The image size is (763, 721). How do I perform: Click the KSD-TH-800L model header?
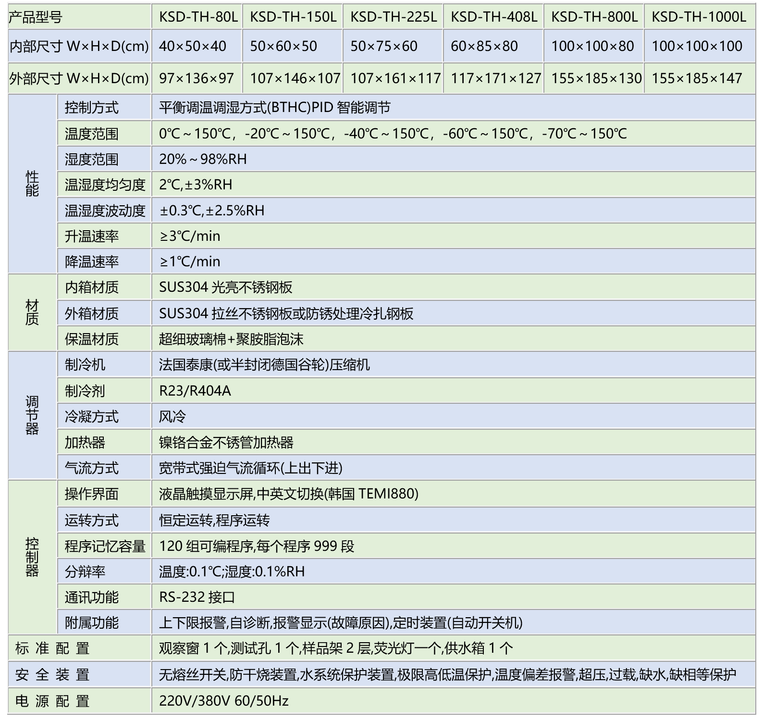594,17
